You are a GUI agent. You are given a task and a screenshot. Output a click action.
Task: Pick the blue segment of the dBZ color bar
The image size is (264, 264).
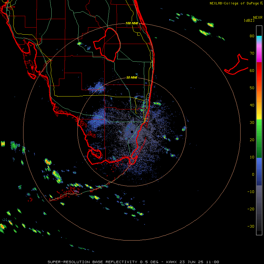tap(259, 171)
